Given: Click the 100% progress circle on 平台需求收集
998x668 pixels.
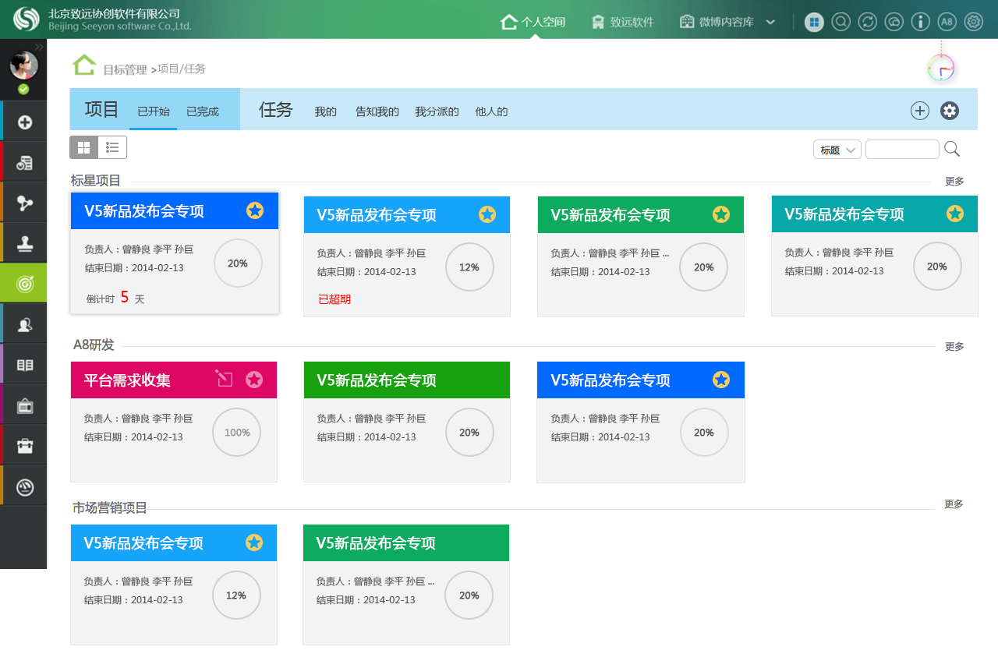Looking at the screenshot, I should tap(237, 433).
